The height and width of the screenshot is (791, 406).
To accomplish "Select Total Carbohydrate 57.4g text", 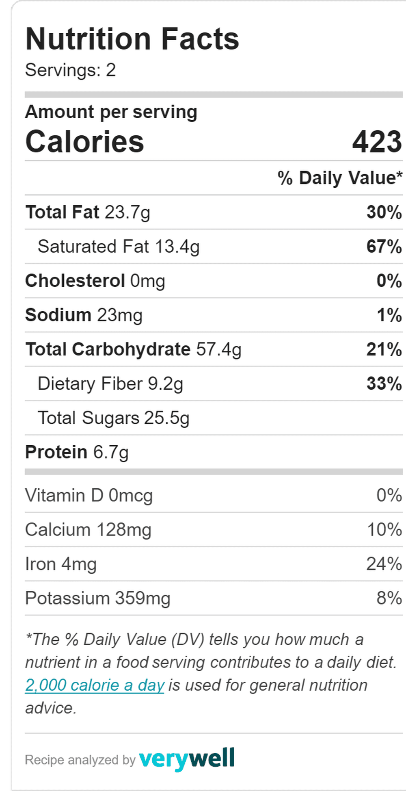I will pos(134,349).
